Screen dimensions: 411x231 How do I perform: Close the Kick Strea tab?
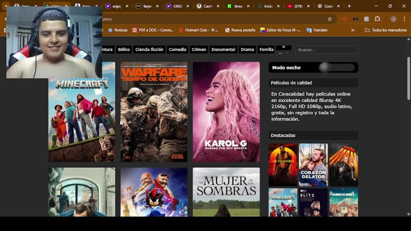pyautogui.click(x=248, y=6)
